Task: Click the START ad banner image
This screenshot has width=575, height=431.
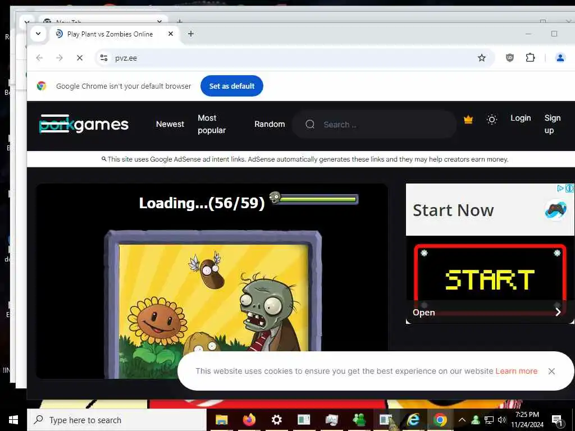Action: click(490, 280)
